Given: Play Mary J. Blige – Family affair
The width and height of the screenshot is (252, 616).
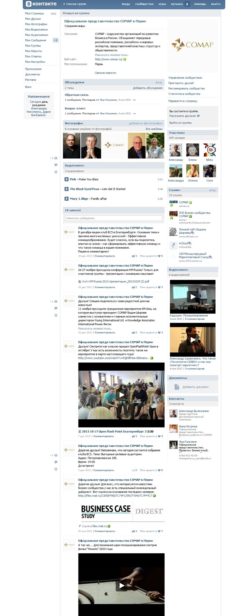Looking at the screenshot, I should click(x=67, y=198).
